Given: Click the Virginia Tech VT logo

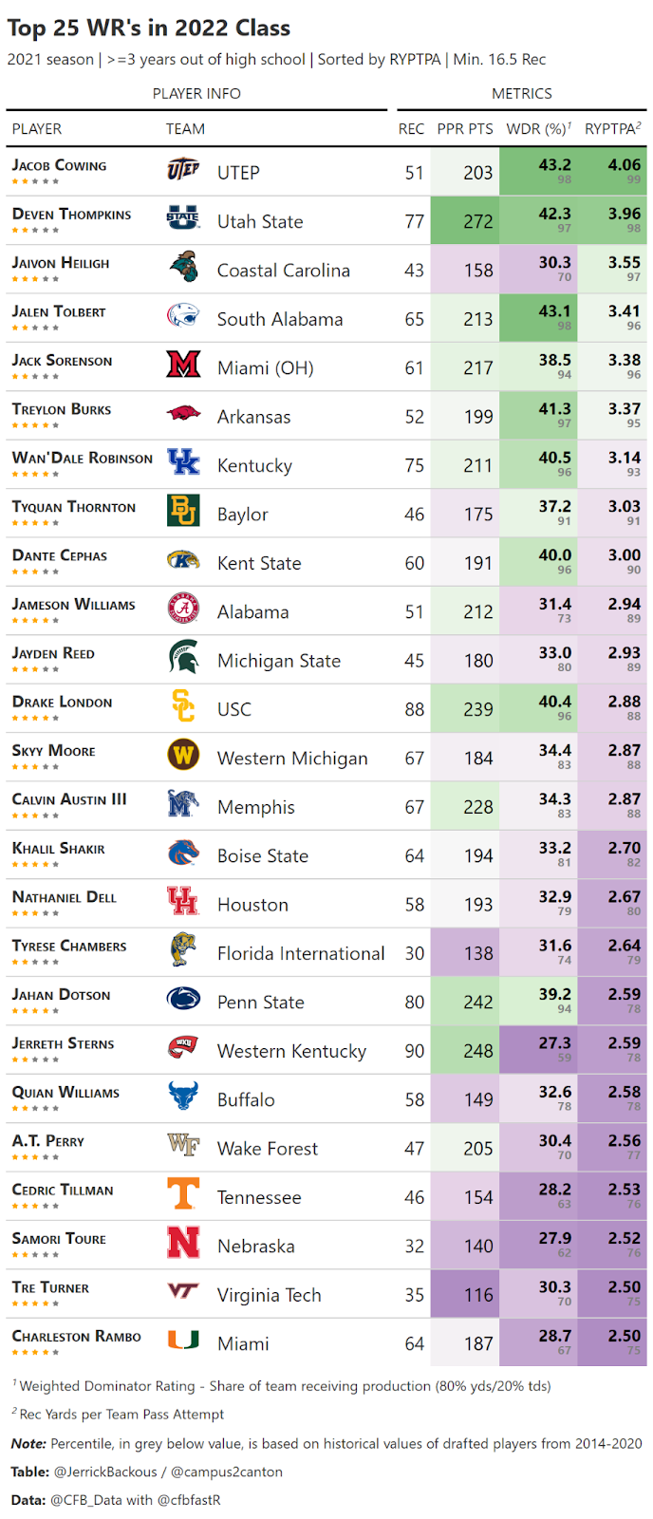Looking at the screenshot, I should click(x=183, y=1291).
